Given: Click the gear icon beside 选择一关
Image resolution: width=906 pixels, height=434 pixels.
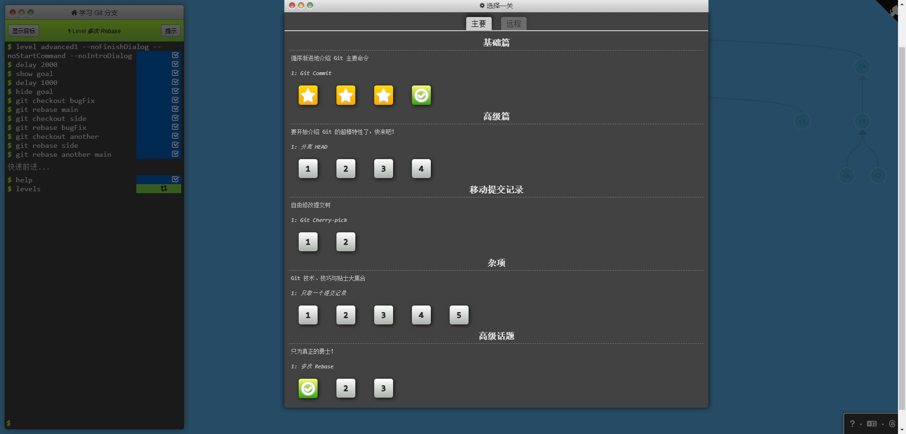Looking at the screenshot, I should [482, 6].
